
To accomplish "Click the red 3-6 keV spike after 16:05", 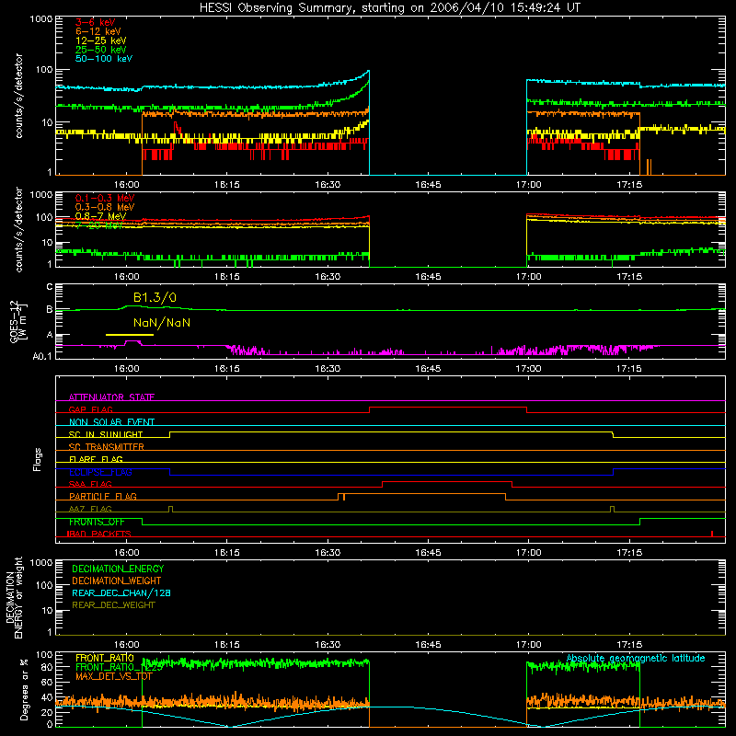I will point(177,128).
